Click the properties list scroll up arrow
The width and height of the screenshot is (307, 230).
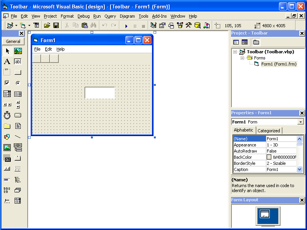pyautogui.click(x=299, y=139)
